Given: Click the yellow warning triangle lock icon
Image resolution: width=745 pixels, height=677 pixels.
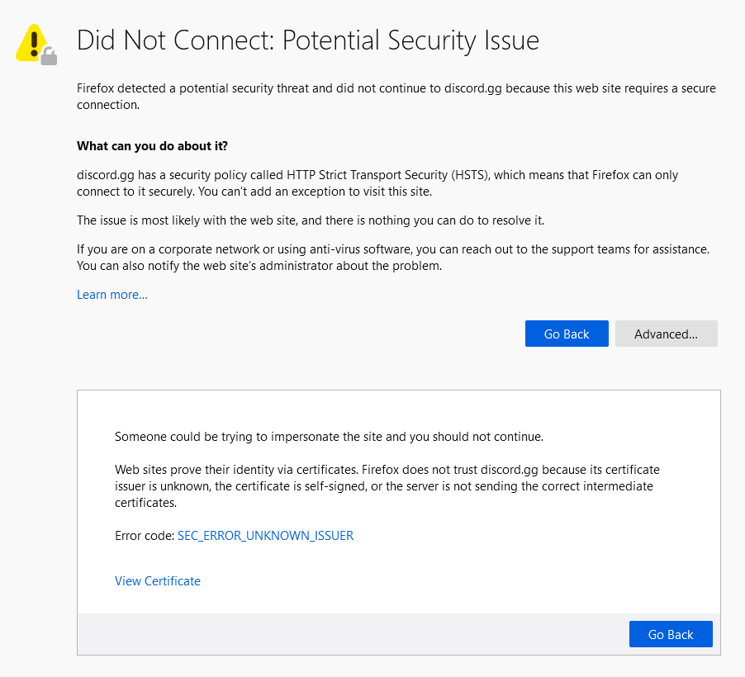Looking at the screenshot, I should pyautogui.click(x=36, y=45).
